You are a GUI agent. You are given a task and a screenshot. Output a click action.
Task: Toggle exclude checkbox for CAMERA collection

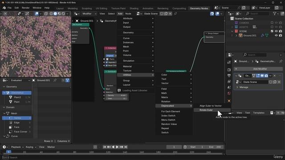(x=272, y=23)
